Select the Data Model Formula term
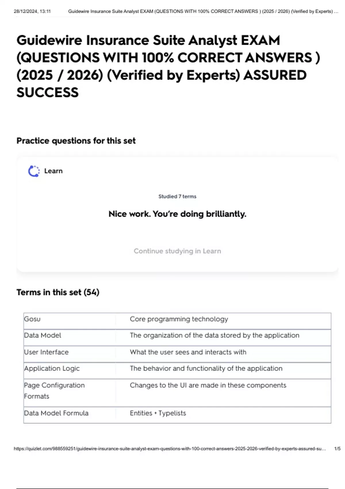Viewport: 345px width, 489px height. click(56, 413)
